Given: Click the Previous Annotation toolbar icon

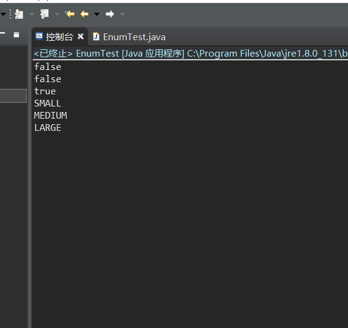Looking at the screenshot, I should point(44,14).
